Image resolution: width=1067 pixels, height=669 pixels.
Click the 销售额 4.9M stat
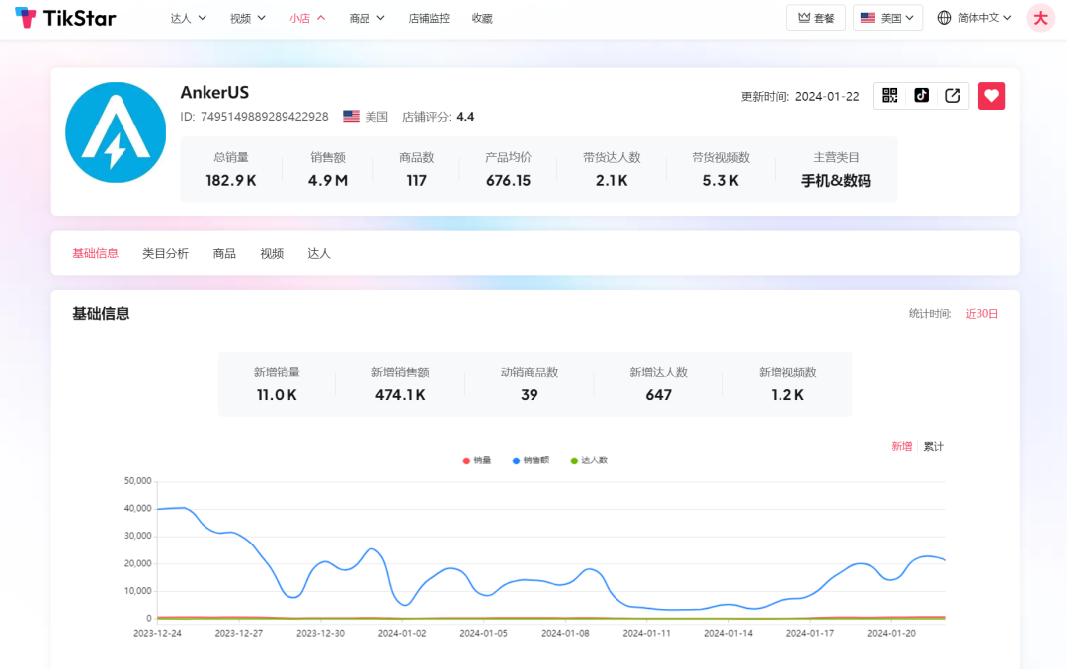click(x=328, y=169)
